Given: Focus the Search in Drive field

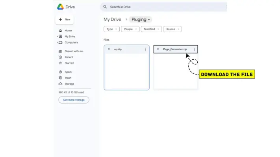Looking at the screenshot, I should pos(163,7).
